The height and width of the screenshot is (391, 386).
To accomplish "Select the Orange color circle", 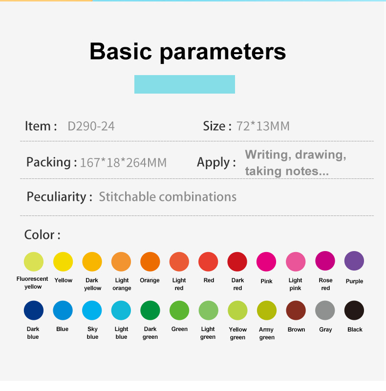I will [x=150, y=261].
